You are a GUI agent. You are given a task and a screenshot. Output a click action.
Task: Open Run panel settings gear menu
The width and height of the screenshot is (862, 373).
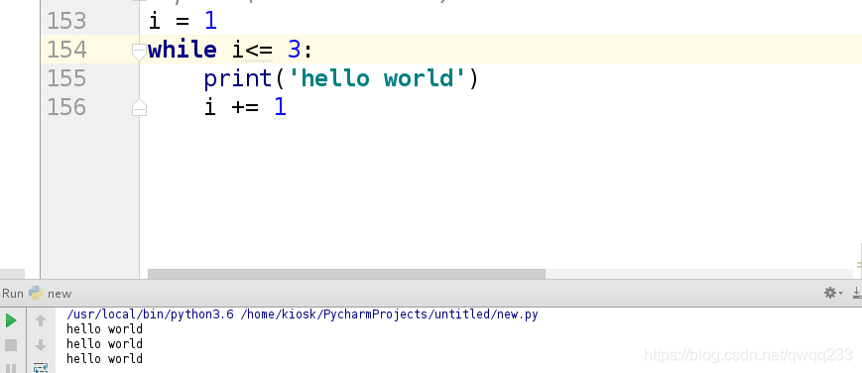click(x=833, y=293)
